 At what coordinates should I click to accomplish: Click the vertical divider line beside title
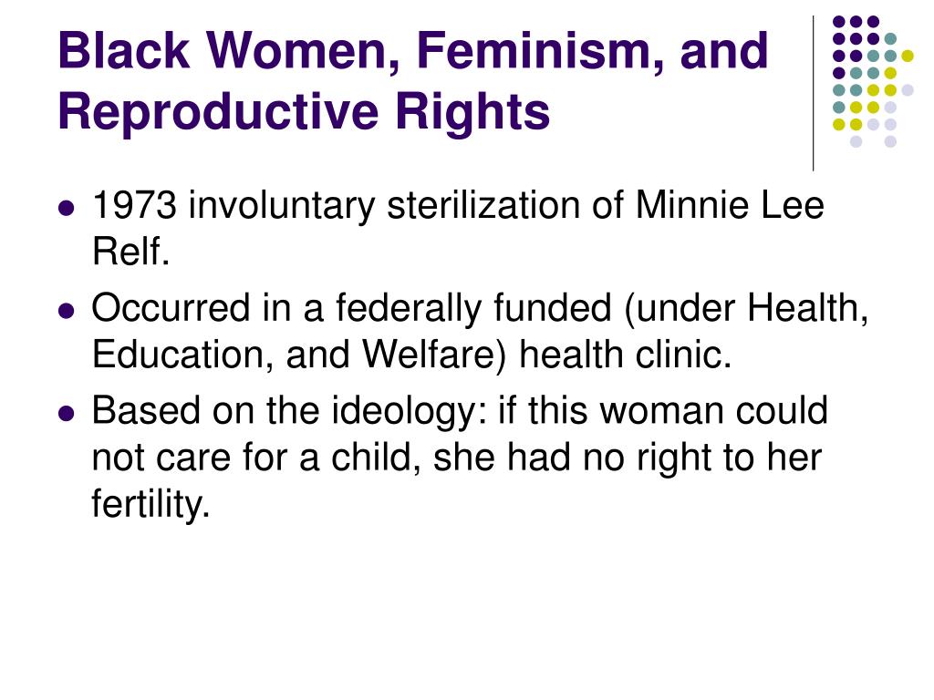813,94
